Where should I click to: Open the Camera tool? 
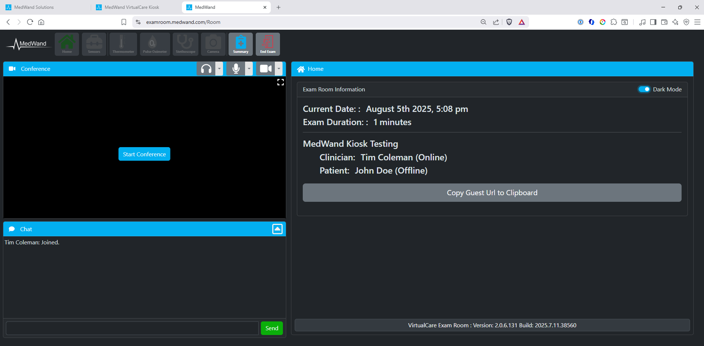pyautogui.click(x=213, y=44)
